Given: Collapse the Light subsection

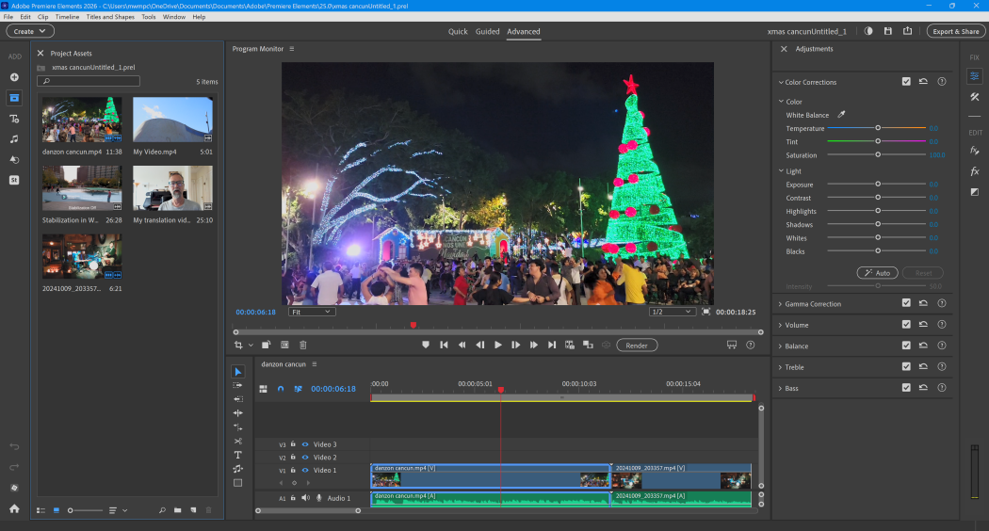Looking at the screenshot, I should pyautogui.click(x=781, y=171).
